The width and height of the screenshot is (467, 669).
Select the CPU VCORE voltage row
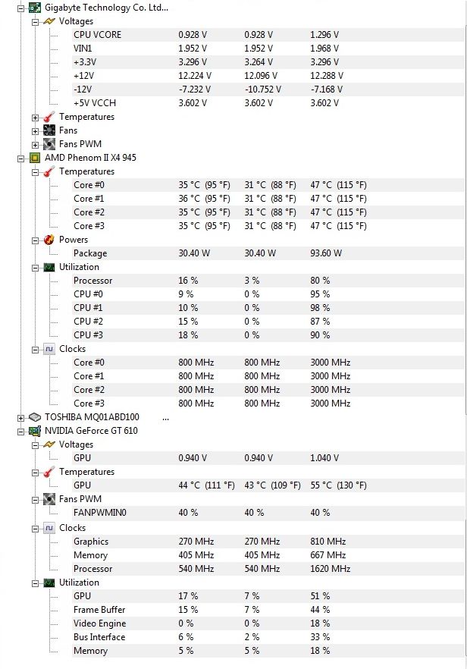tap(268, 35)
